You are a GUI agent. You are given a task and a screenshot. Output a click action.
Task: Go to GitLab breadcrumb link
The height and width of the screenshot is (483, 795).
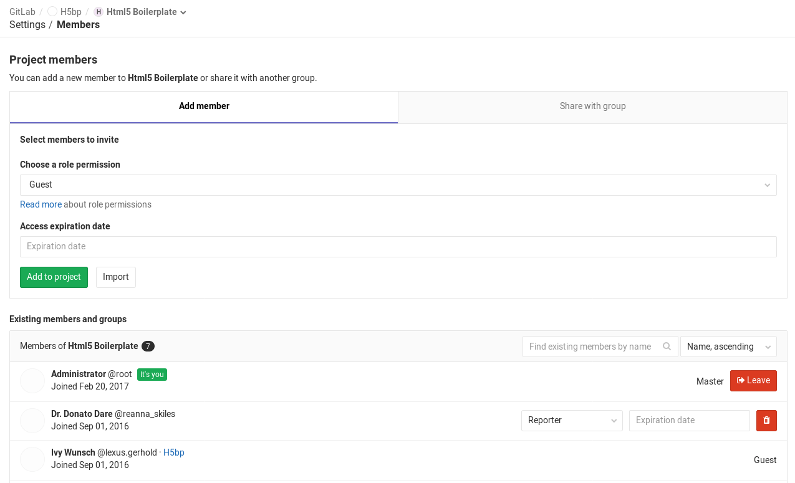[22, 12]
